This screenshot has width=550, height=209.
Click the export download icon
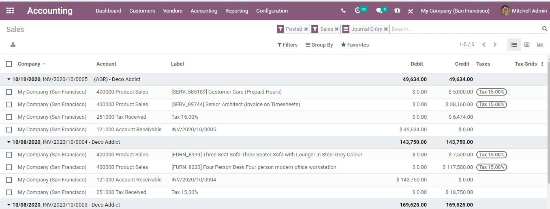click(x=13, y=45)
